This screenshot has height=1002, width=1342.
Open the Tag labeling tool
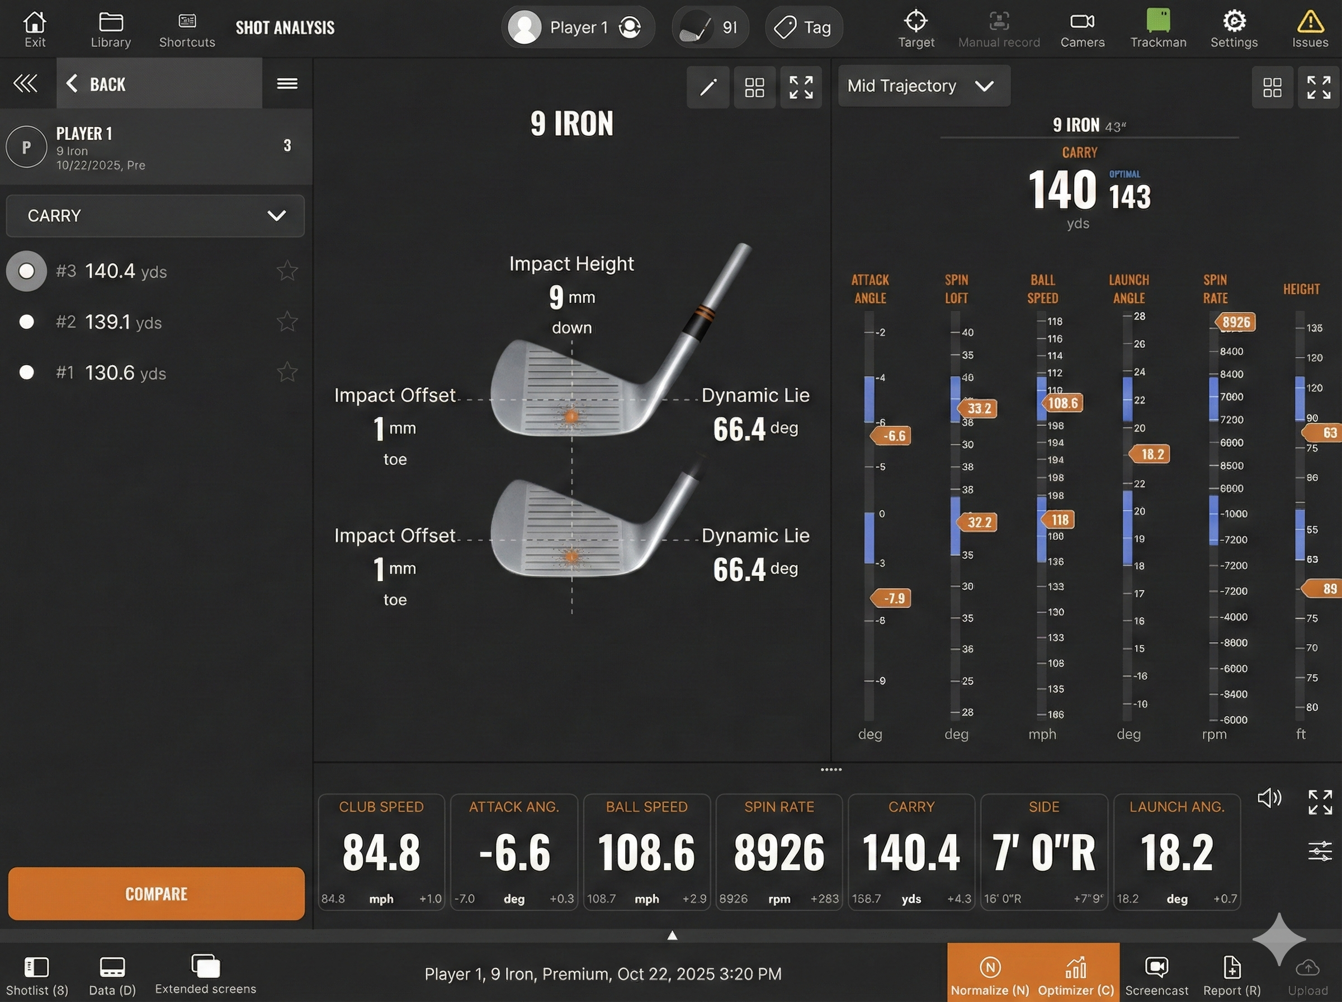click(x=804, y=27)
